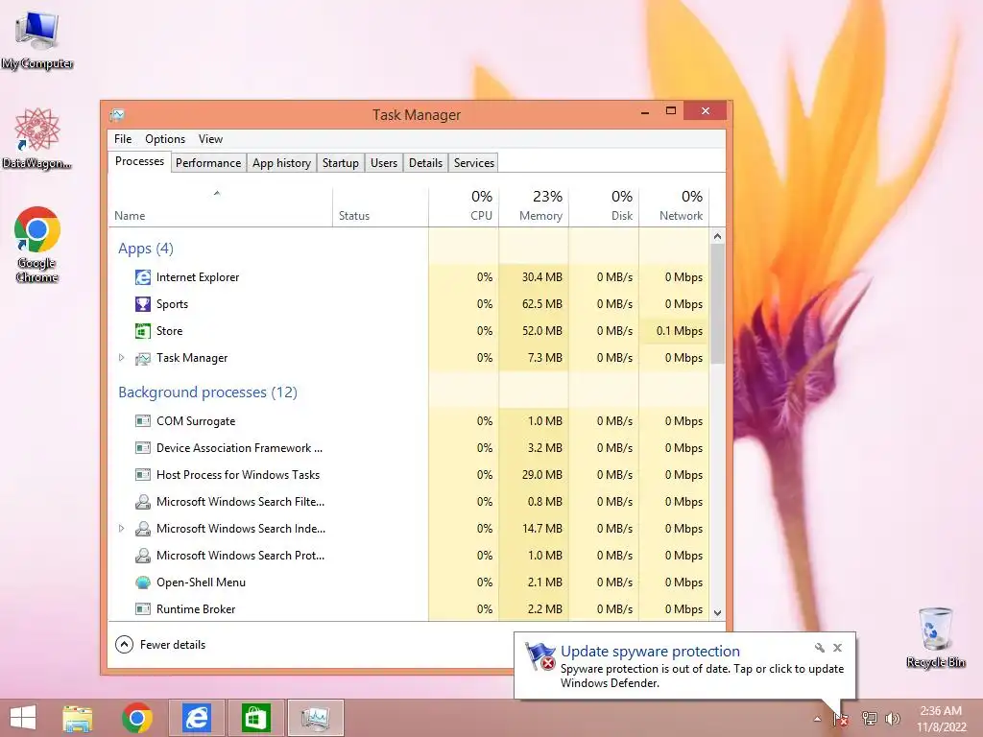Click scrollbar down arrow in process list

tap(718, 613)
